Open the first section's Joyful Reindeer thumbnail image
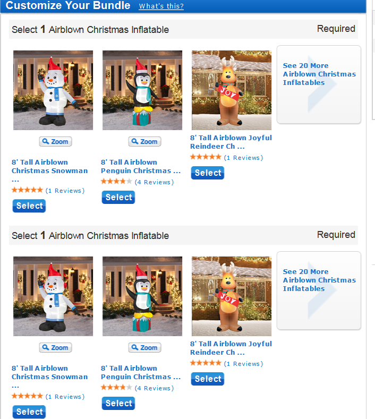This screenshot has width=375, height=419. pos(232,90)
